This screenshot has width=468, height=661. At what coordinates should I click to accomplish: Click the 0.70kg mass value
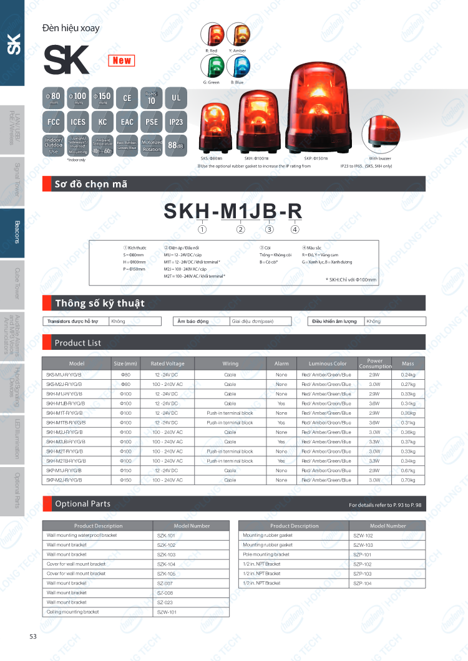point(408,480)
